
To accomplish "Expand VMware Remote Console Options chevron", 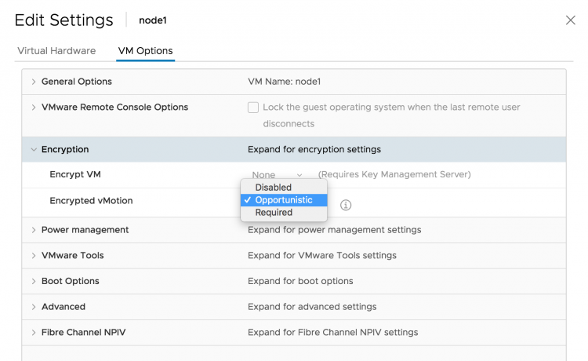I will 34,108.
